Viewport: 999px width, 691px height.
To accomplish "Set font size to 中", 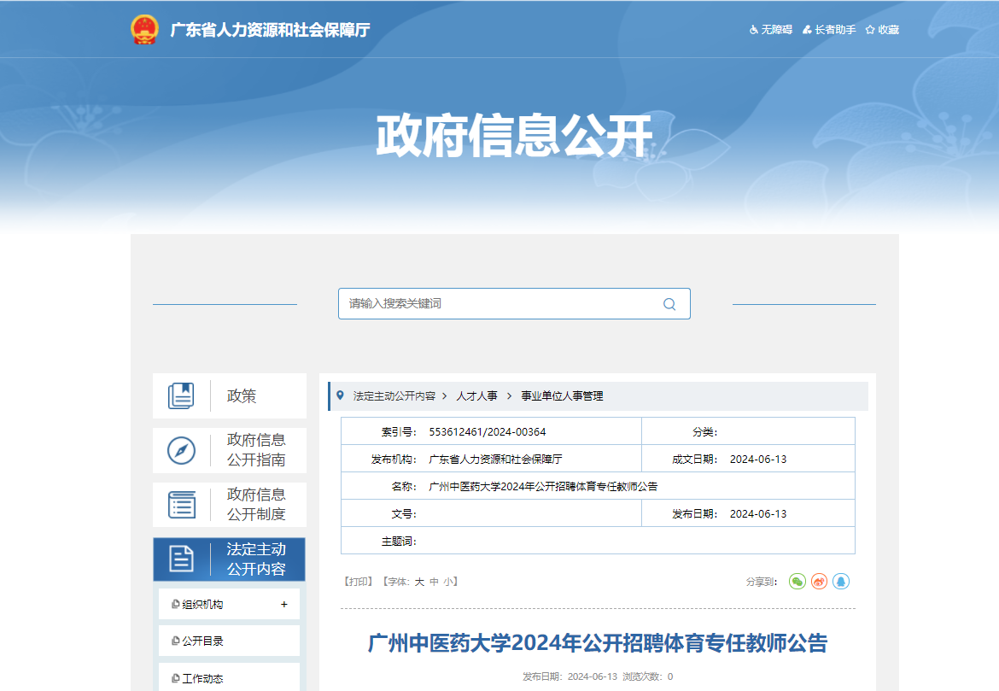I will coord(435,582).
